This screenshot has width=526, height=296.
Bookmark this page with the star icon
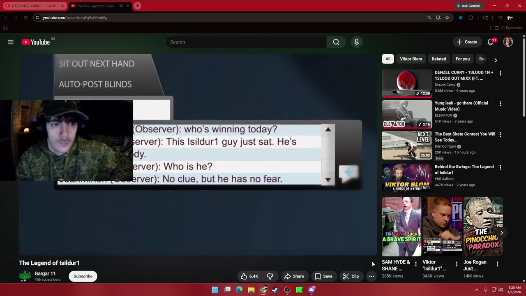coord(447,18)
